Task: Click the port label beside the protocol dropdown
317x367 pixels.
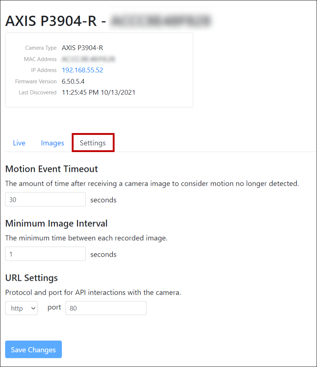Action: 54,307
